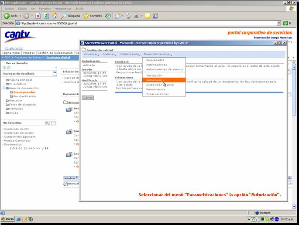
Task: Open Búsqueda search in the toolbar
Action: [70, 16]
